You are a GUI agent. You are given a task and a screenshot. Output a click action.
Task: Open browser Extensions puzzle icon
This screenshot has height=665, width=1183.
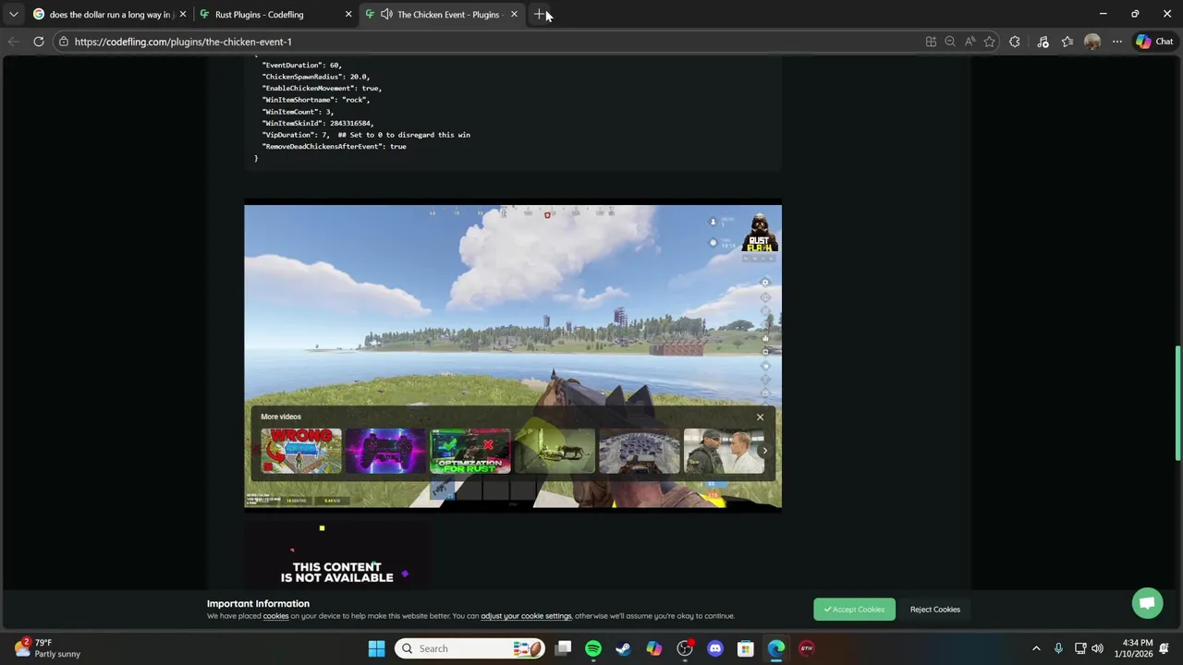click(x=1015, y=42)
